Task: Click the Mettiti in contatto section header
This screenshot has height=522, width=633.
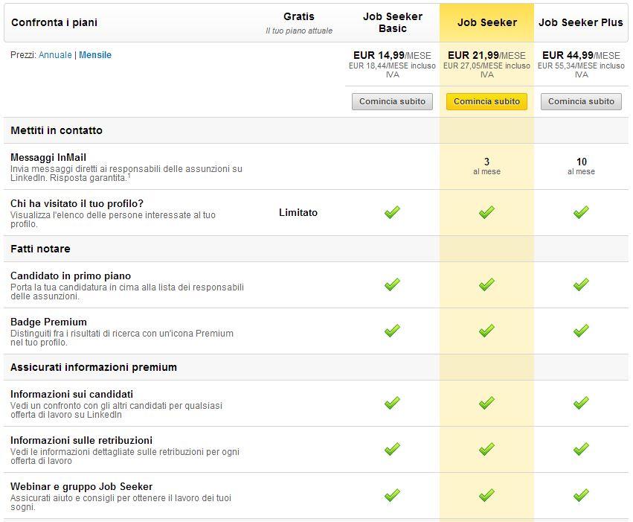Action: click(x=57, y=130)
